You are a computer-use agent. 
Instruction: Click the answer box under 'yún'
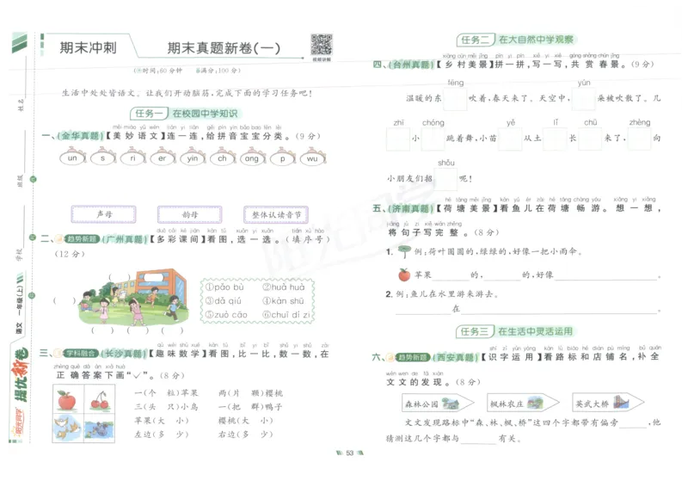[583, 99]
